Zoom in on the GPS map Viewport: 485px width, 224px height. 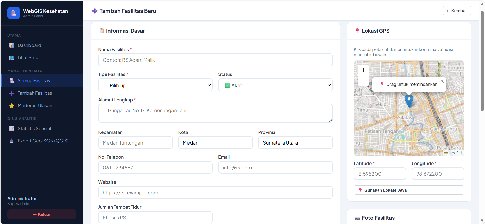(364, 70)
